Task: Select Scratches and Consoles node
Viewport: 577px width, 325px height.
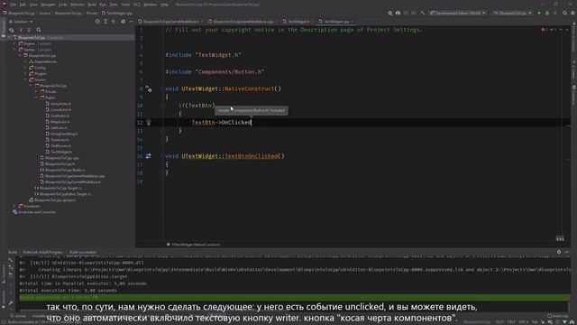Action: click(34, 212)
